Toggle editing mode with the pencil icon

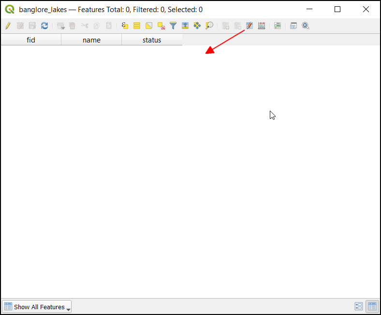click(x=8, y=26)
